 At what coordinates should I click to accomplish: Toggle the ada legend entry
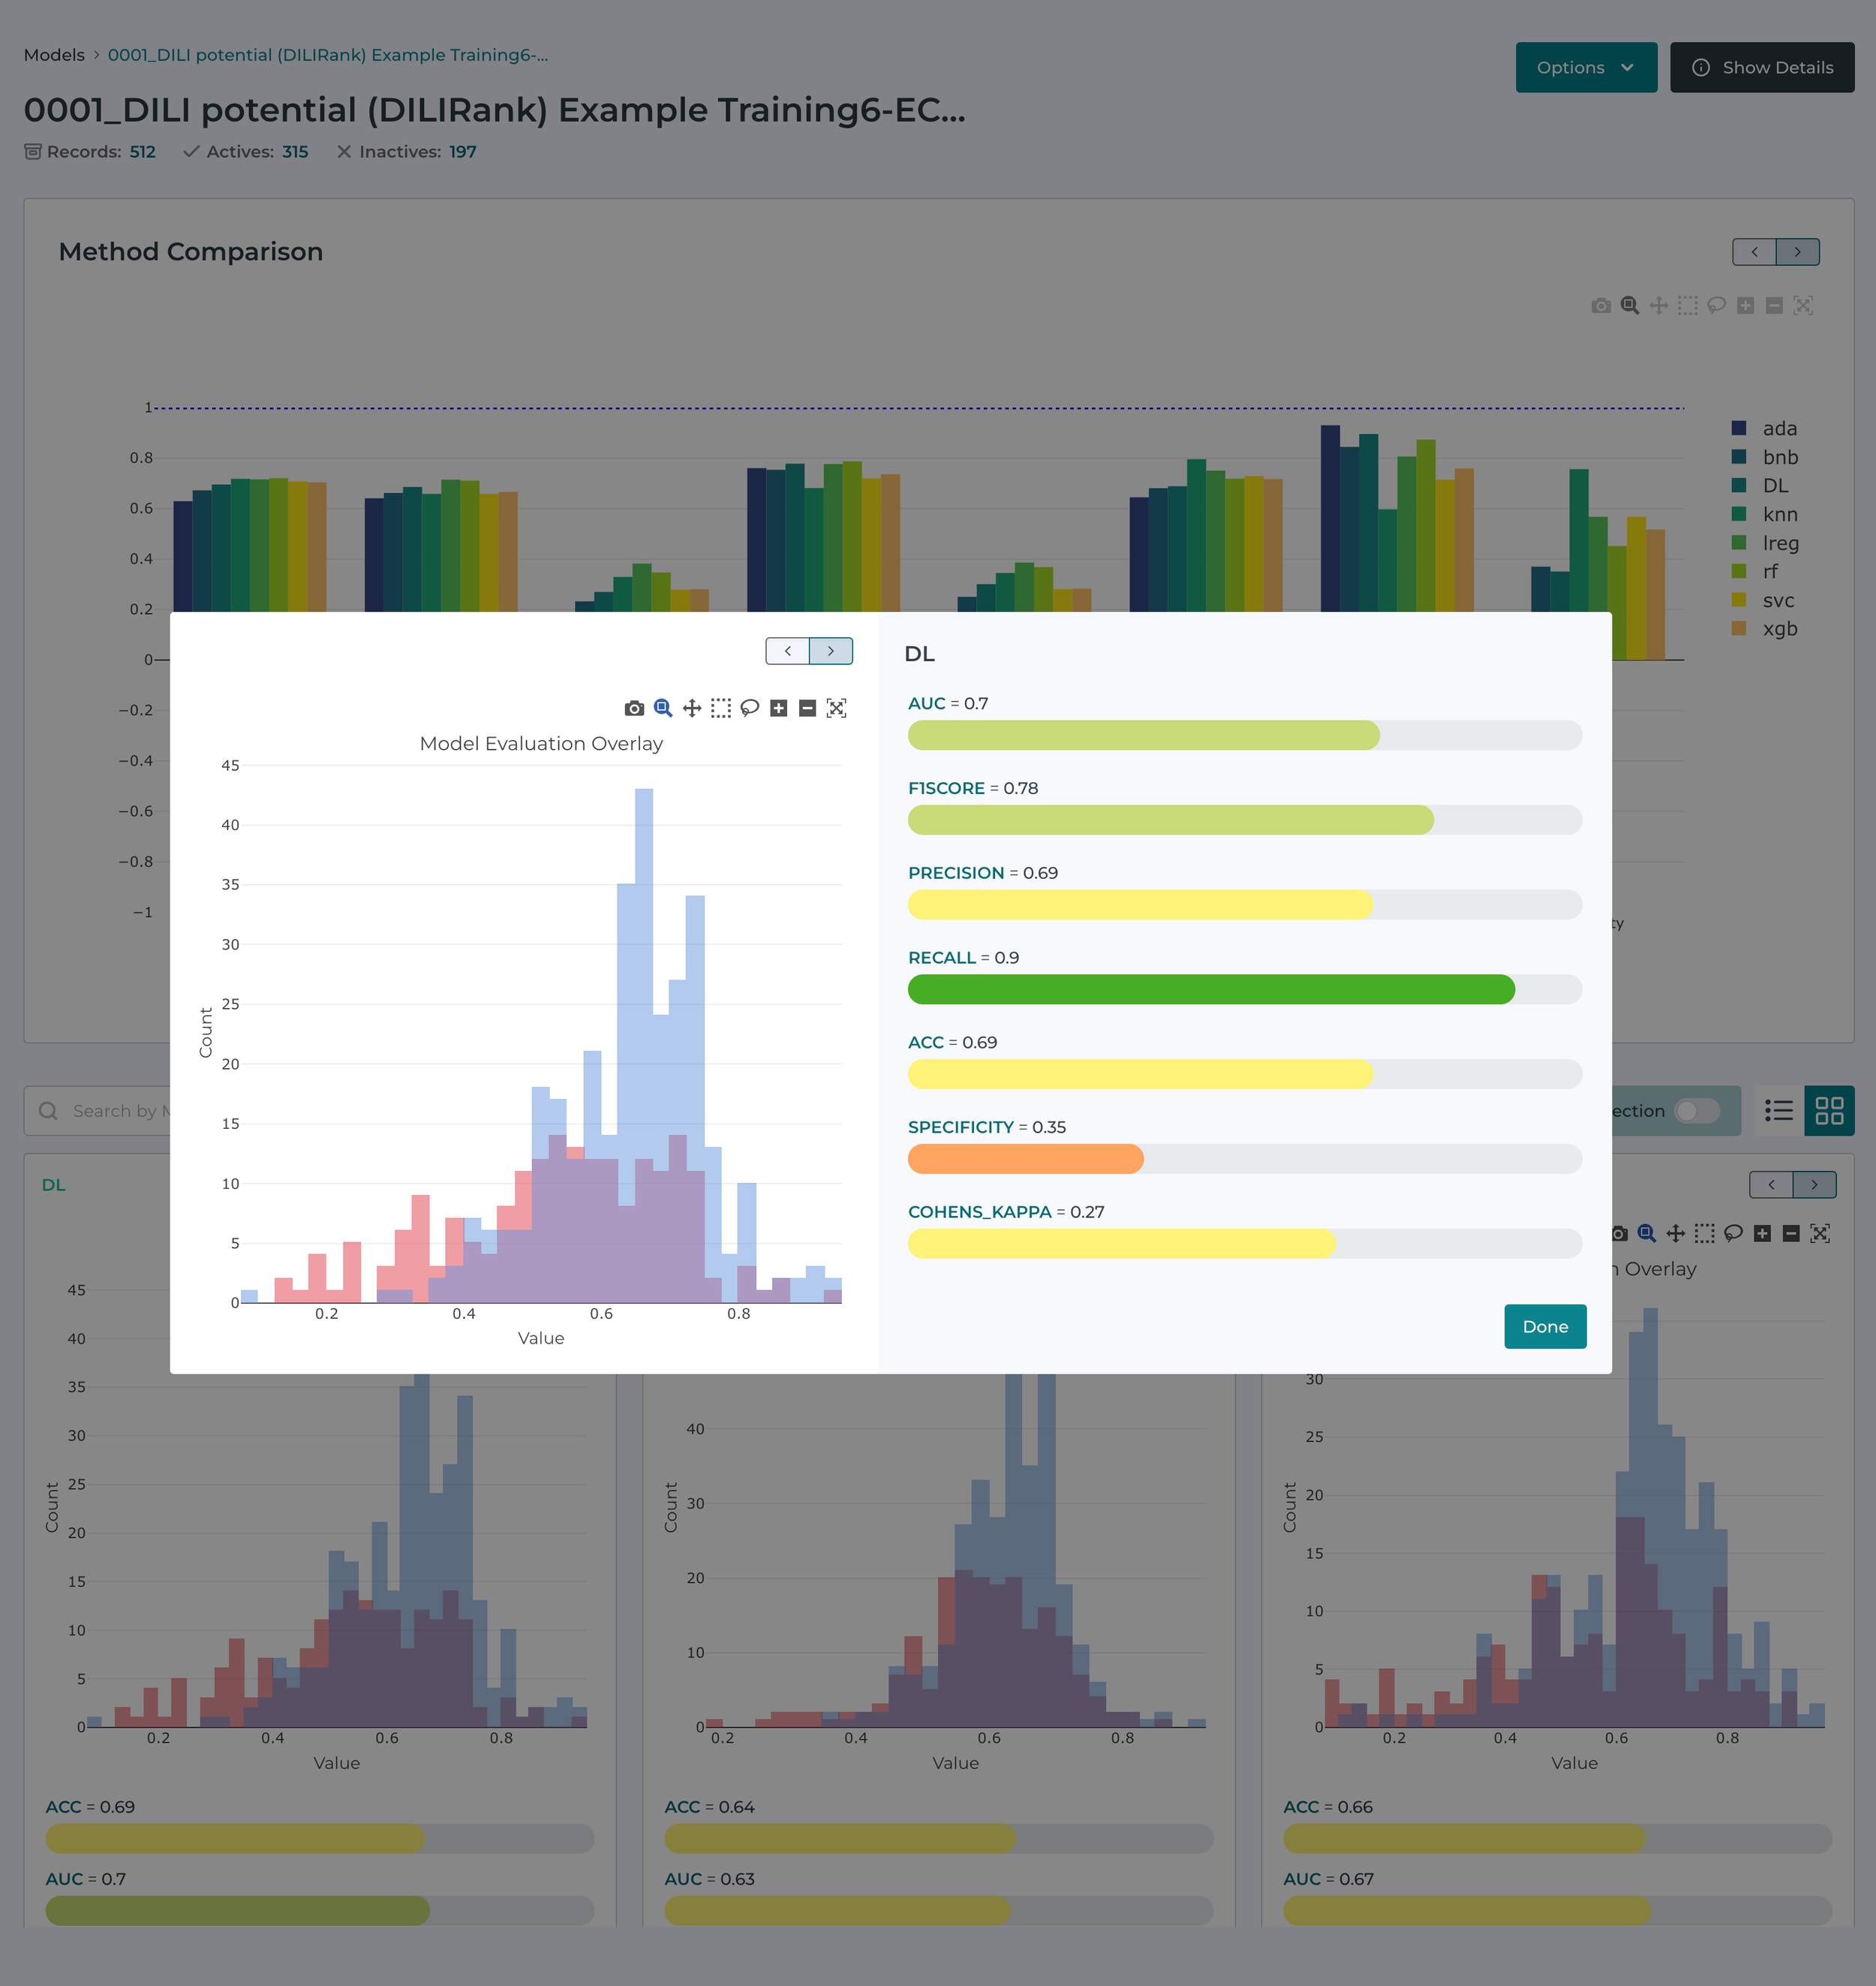point(1765,428)
